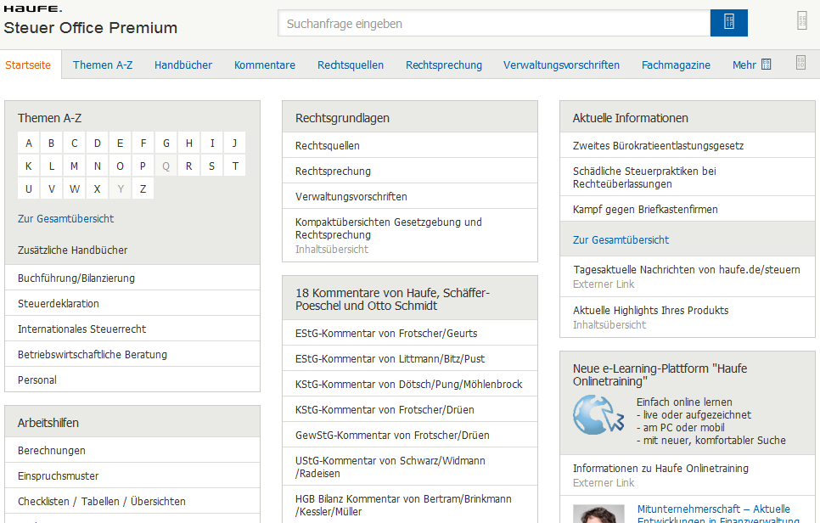Open Zur Gesamtübersicht under Themen A-Z

pos(66,218)
